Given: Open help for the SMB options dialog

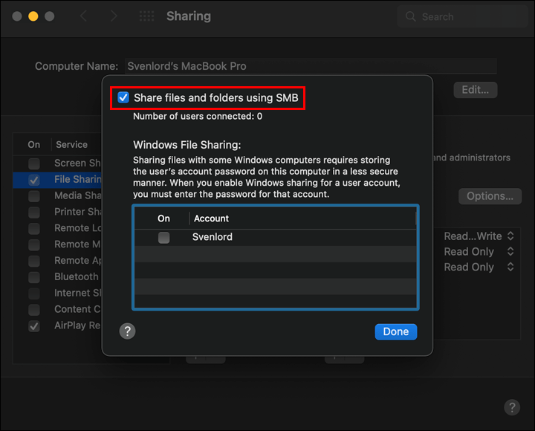Looking at the screenshot, I should point(127,331).
